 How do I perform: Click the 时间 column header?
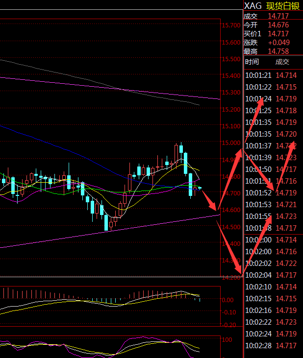click(252, 62)
